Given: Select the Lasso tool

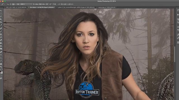Looking at the screenshot, I should pyautogui.click(x=1, y=16).
